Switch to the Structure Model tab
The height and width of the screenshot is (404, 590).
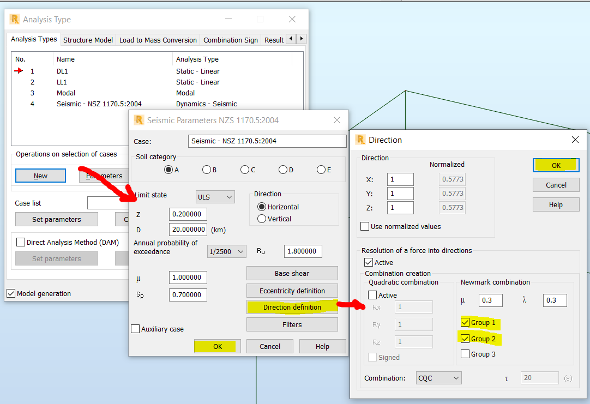(x=88, y=39)
